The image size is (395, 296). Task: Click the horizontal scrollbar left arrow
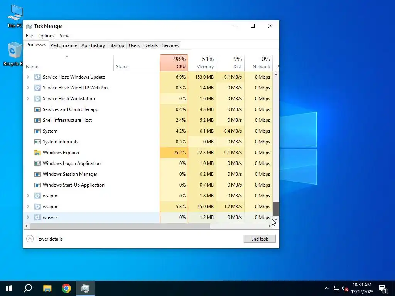pos(27,226)
